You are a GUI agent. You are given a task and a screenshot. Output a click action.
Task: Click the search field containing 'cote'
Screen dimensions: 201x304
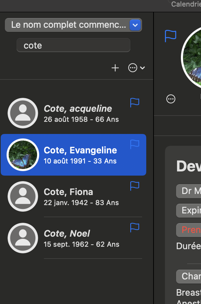(x=73, y=45)
